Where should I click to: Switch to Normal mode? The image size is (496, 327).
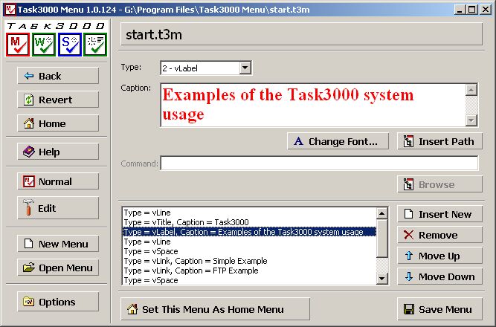click(x=58, y=181)
